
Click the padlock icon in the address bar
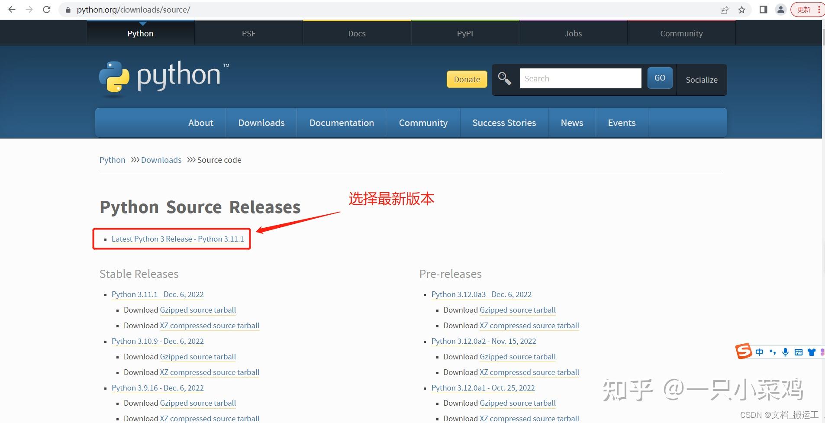point(68,9)
